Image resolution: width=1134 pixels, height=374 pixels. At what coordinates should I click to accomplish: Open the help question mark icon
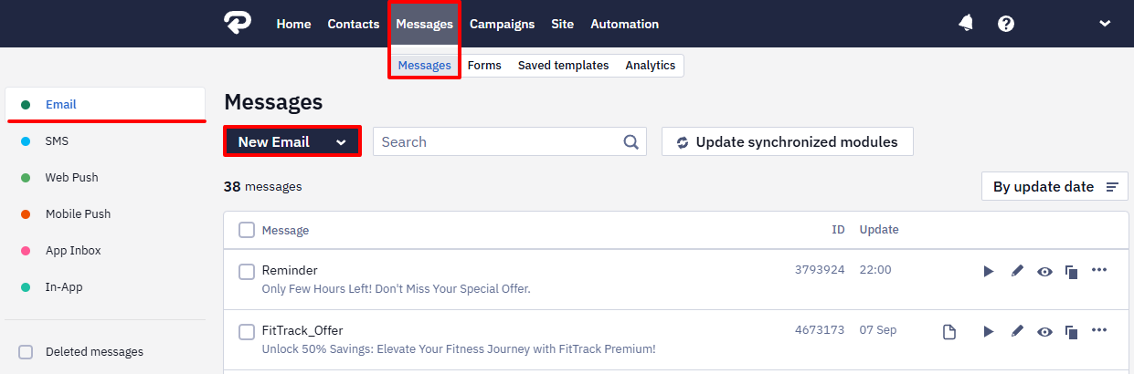pyautogui.click(x=1006, y=24)
